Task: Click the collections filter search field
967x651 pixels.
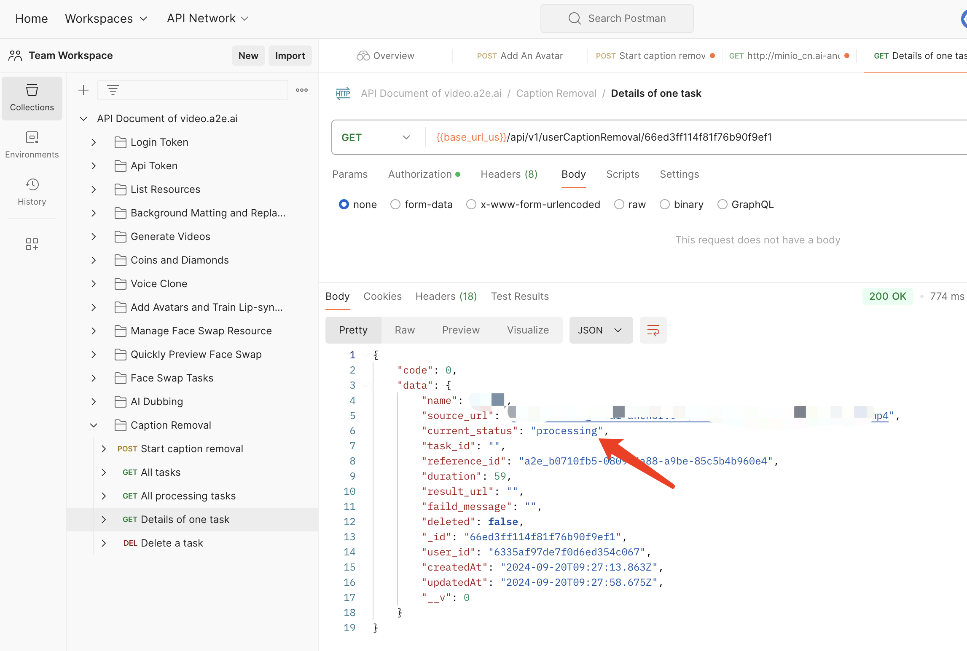Action: pos(193,90)
